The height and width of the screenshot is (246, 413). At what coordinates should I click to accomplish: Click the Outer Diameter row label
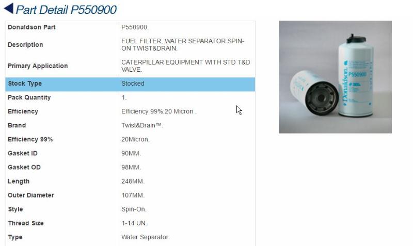click(x=31, y=195)
